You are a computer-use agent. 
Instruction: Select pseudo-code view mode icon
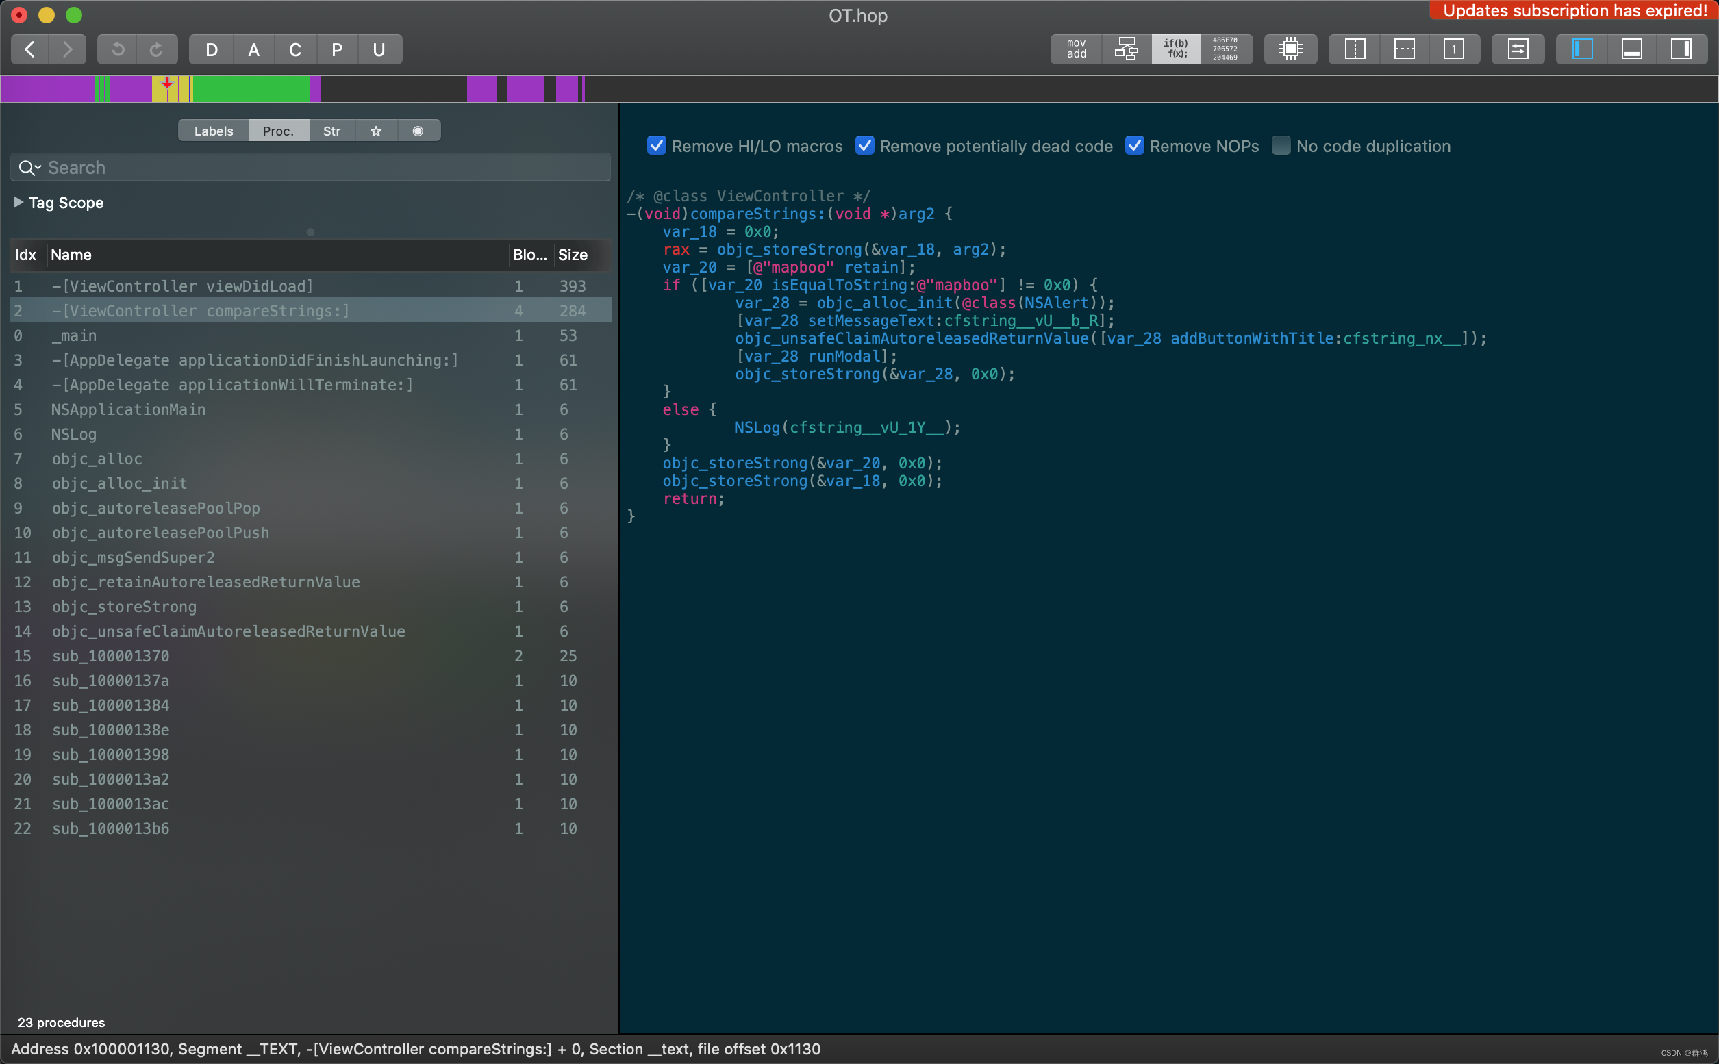coord(1176,49)
